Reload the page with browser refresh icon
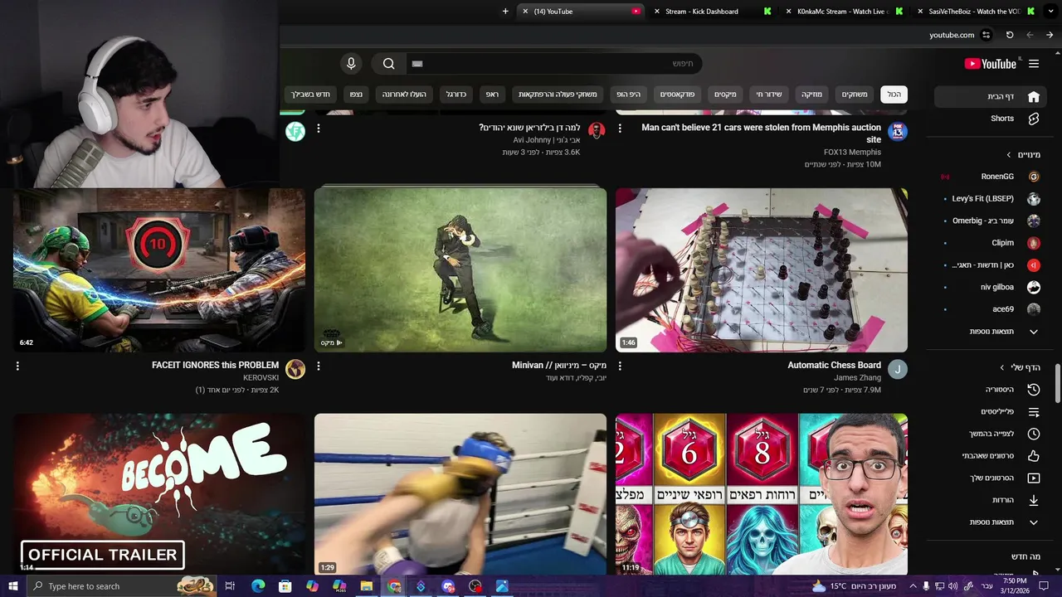The image size is (1062, 597). pos(1010,35)
